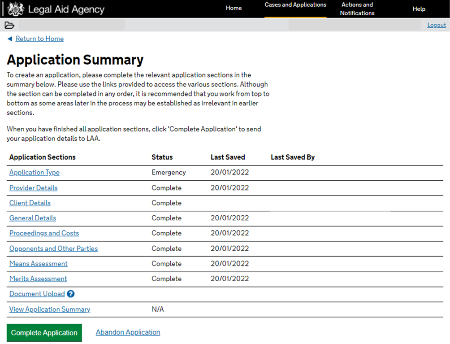Go to General Details section
Image resolution: width=450 pixels, height=344 pixels.
33,218
